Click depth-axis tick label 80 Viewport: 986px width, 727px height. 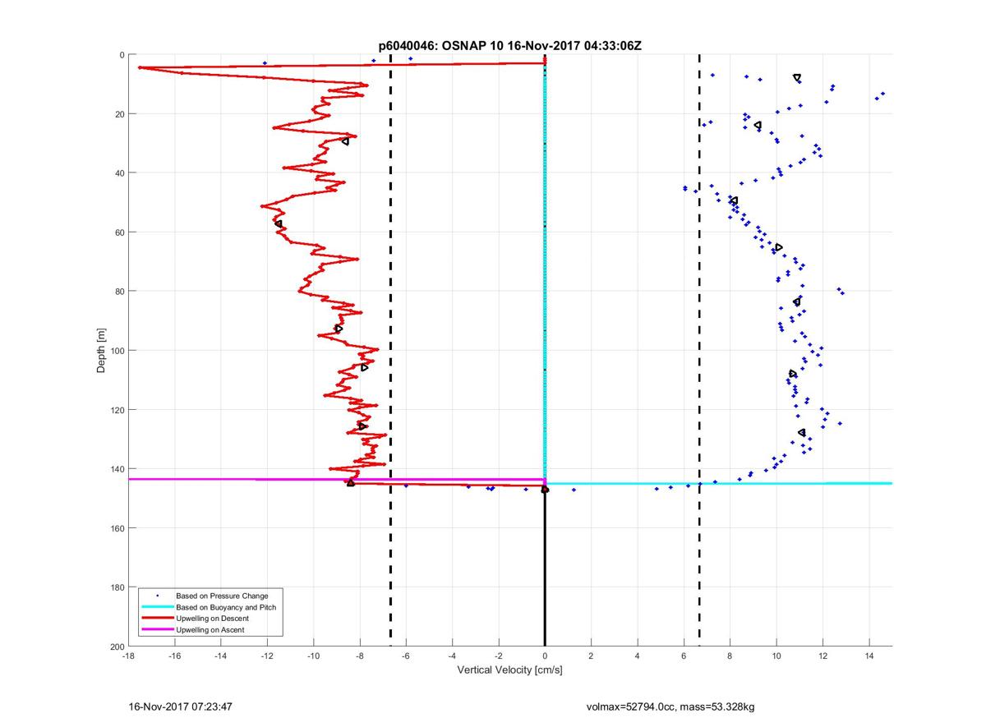point(119,292)
